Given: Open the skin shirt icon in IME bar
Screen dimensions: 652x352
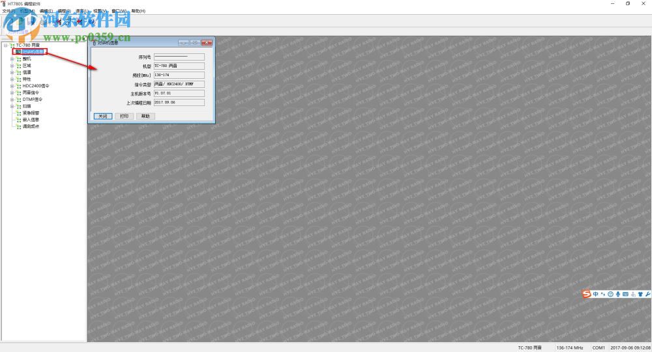Looking at the screenshot, I should 640,294.
